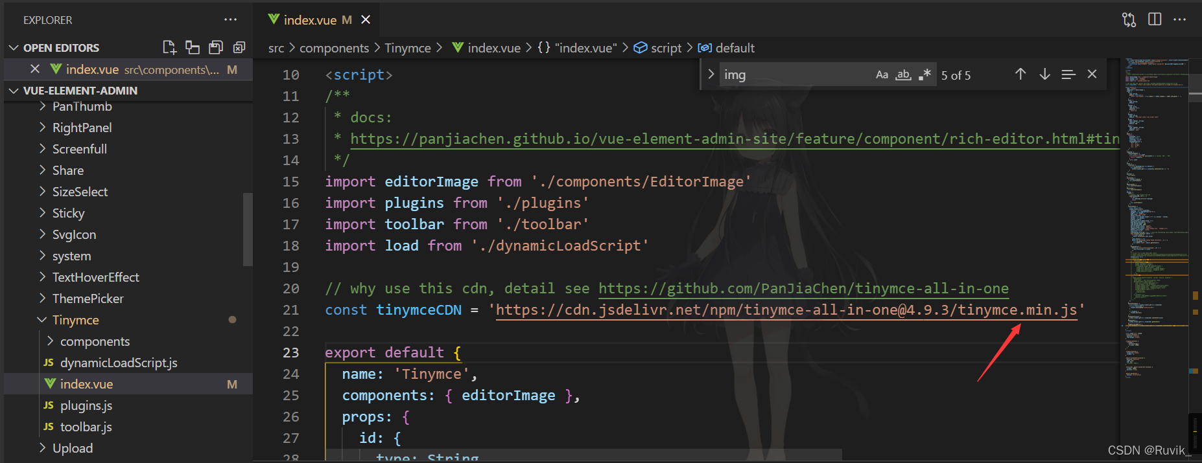The width and height of the screenshot is (1202, 463).
Task: Expand the Sticky folder
Action: tap(43, 213)
